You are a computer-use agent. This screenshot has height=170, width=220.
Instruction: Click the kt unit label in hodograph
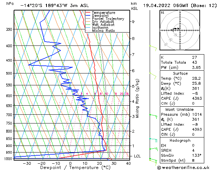coord(163,13)
